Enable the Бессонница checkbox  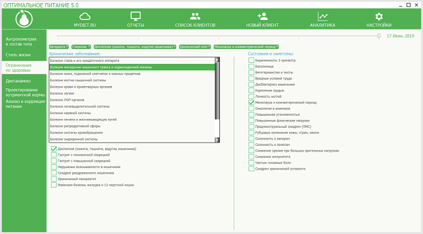point(251,66)
